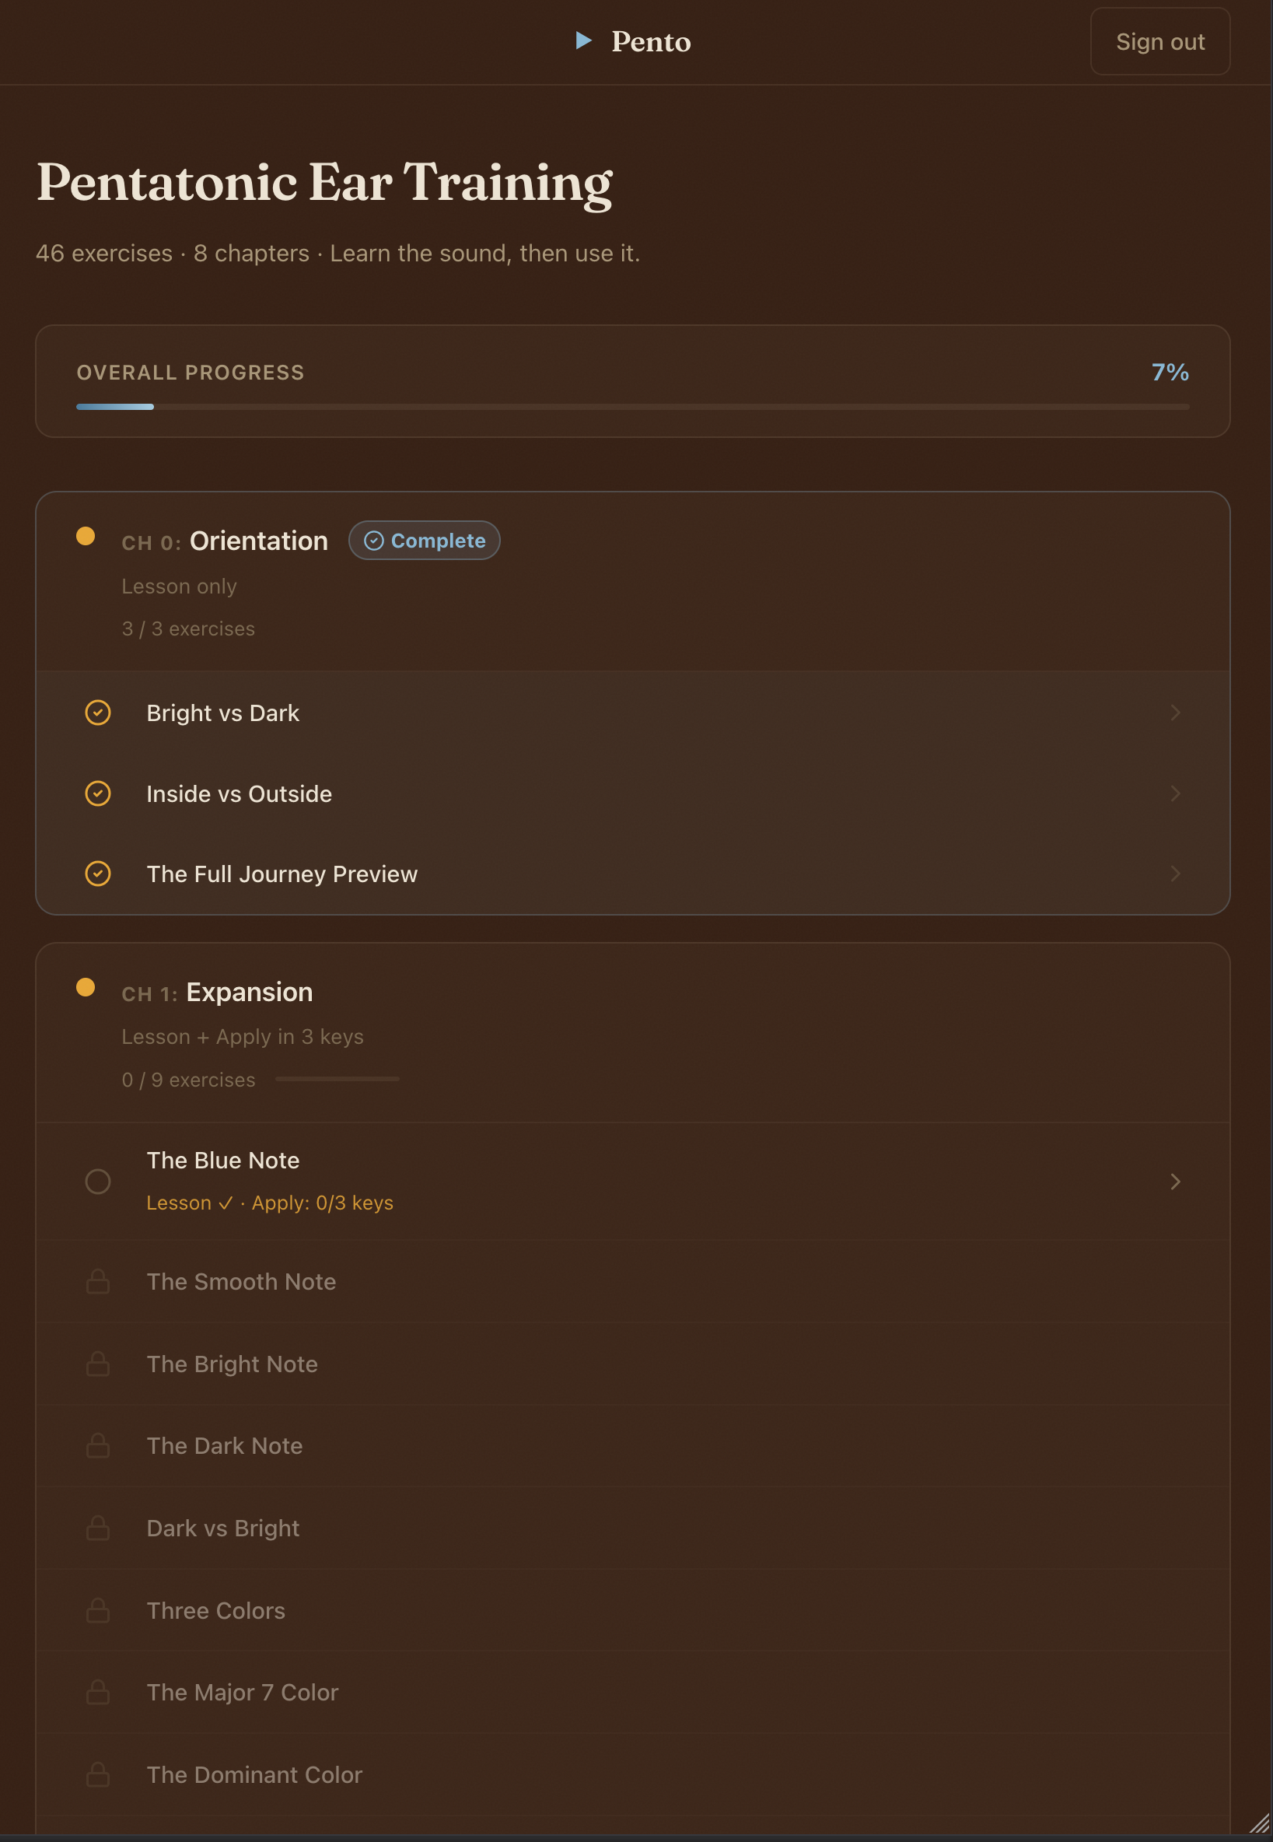The image size is (1273, 1842).
Task: Open the Bright vs Dark exercise
Action: click(x=632, y=713)
